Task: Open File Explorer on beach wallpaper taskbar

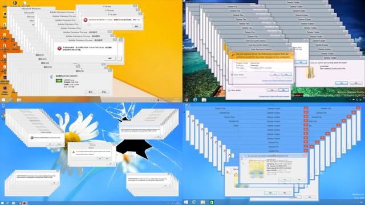Action: click(x=204, y=100)
